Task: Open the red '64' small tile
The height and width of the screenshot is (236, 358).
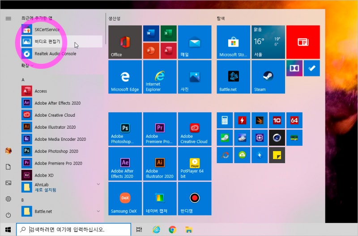Action: pyautogui.click(x=294, y=120)
